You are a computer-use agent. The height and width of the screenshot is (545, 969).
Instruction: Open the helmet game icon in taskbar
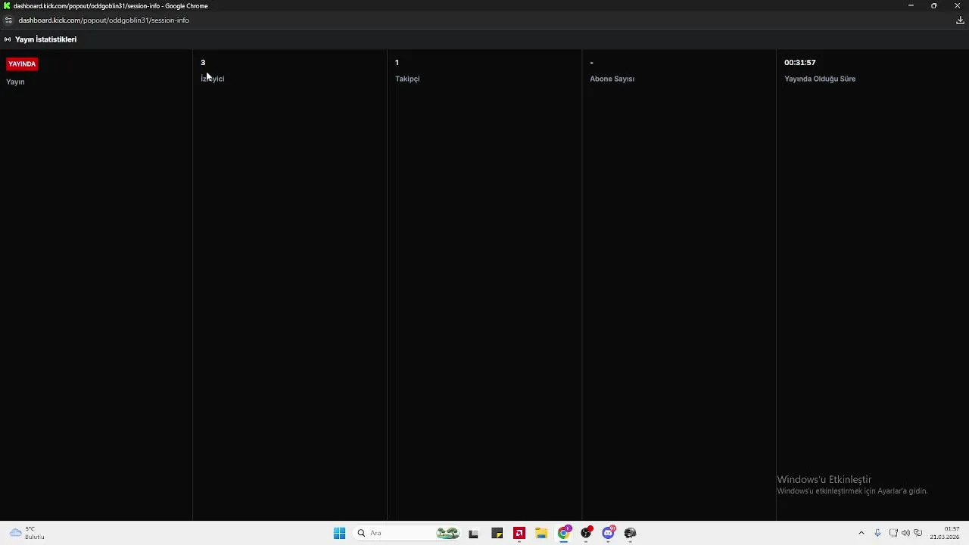[x=631, y=533]
